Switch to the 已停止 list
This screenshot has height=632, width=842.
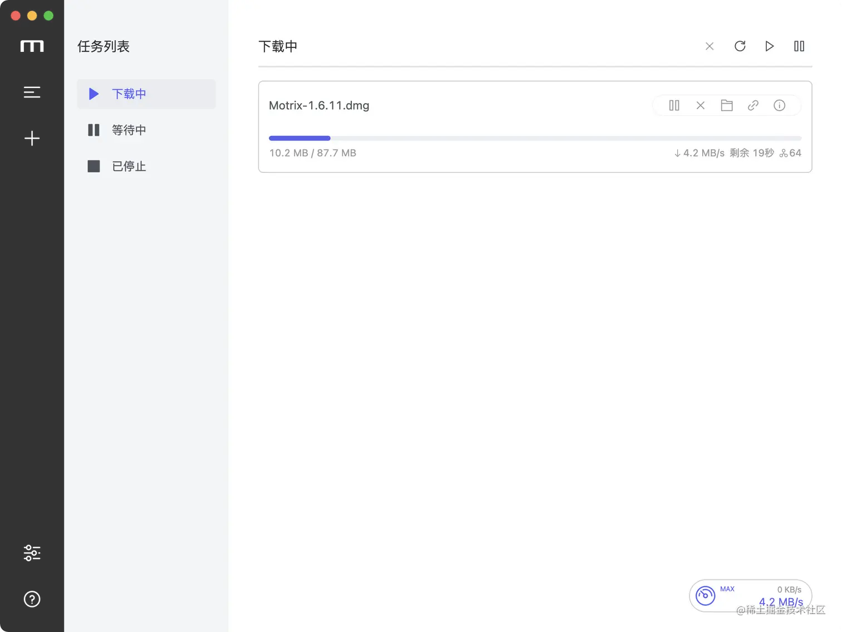click(146, 166)
